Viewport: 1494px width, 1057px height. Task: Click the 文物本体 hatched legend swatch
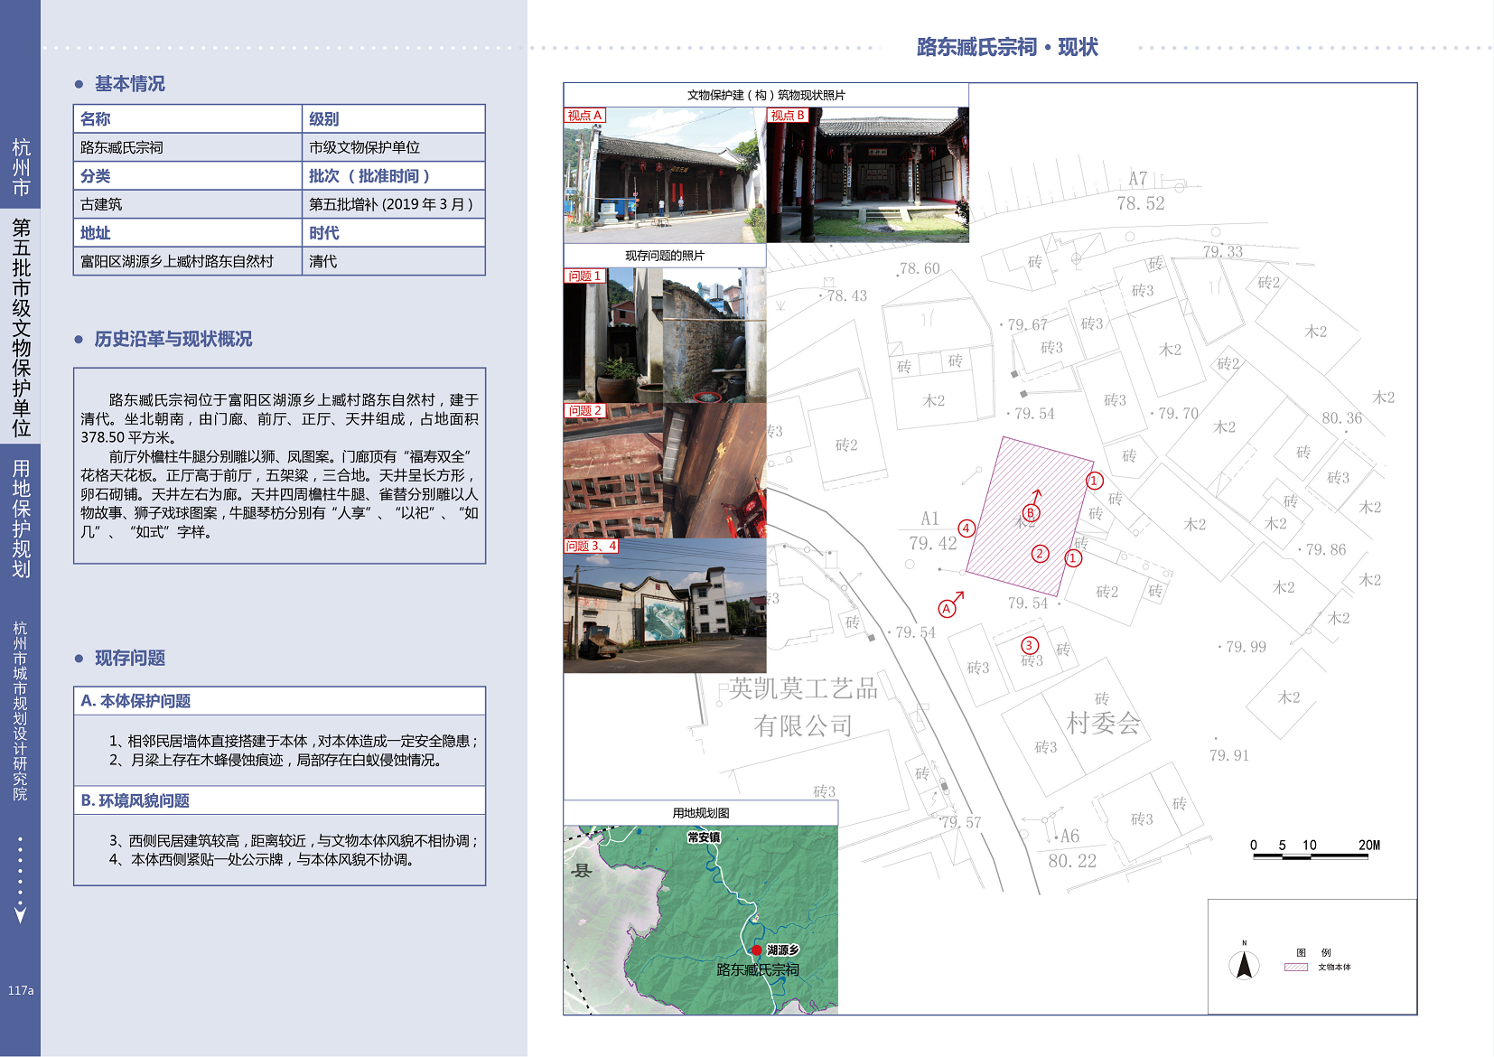click(x=1295, y=967)
